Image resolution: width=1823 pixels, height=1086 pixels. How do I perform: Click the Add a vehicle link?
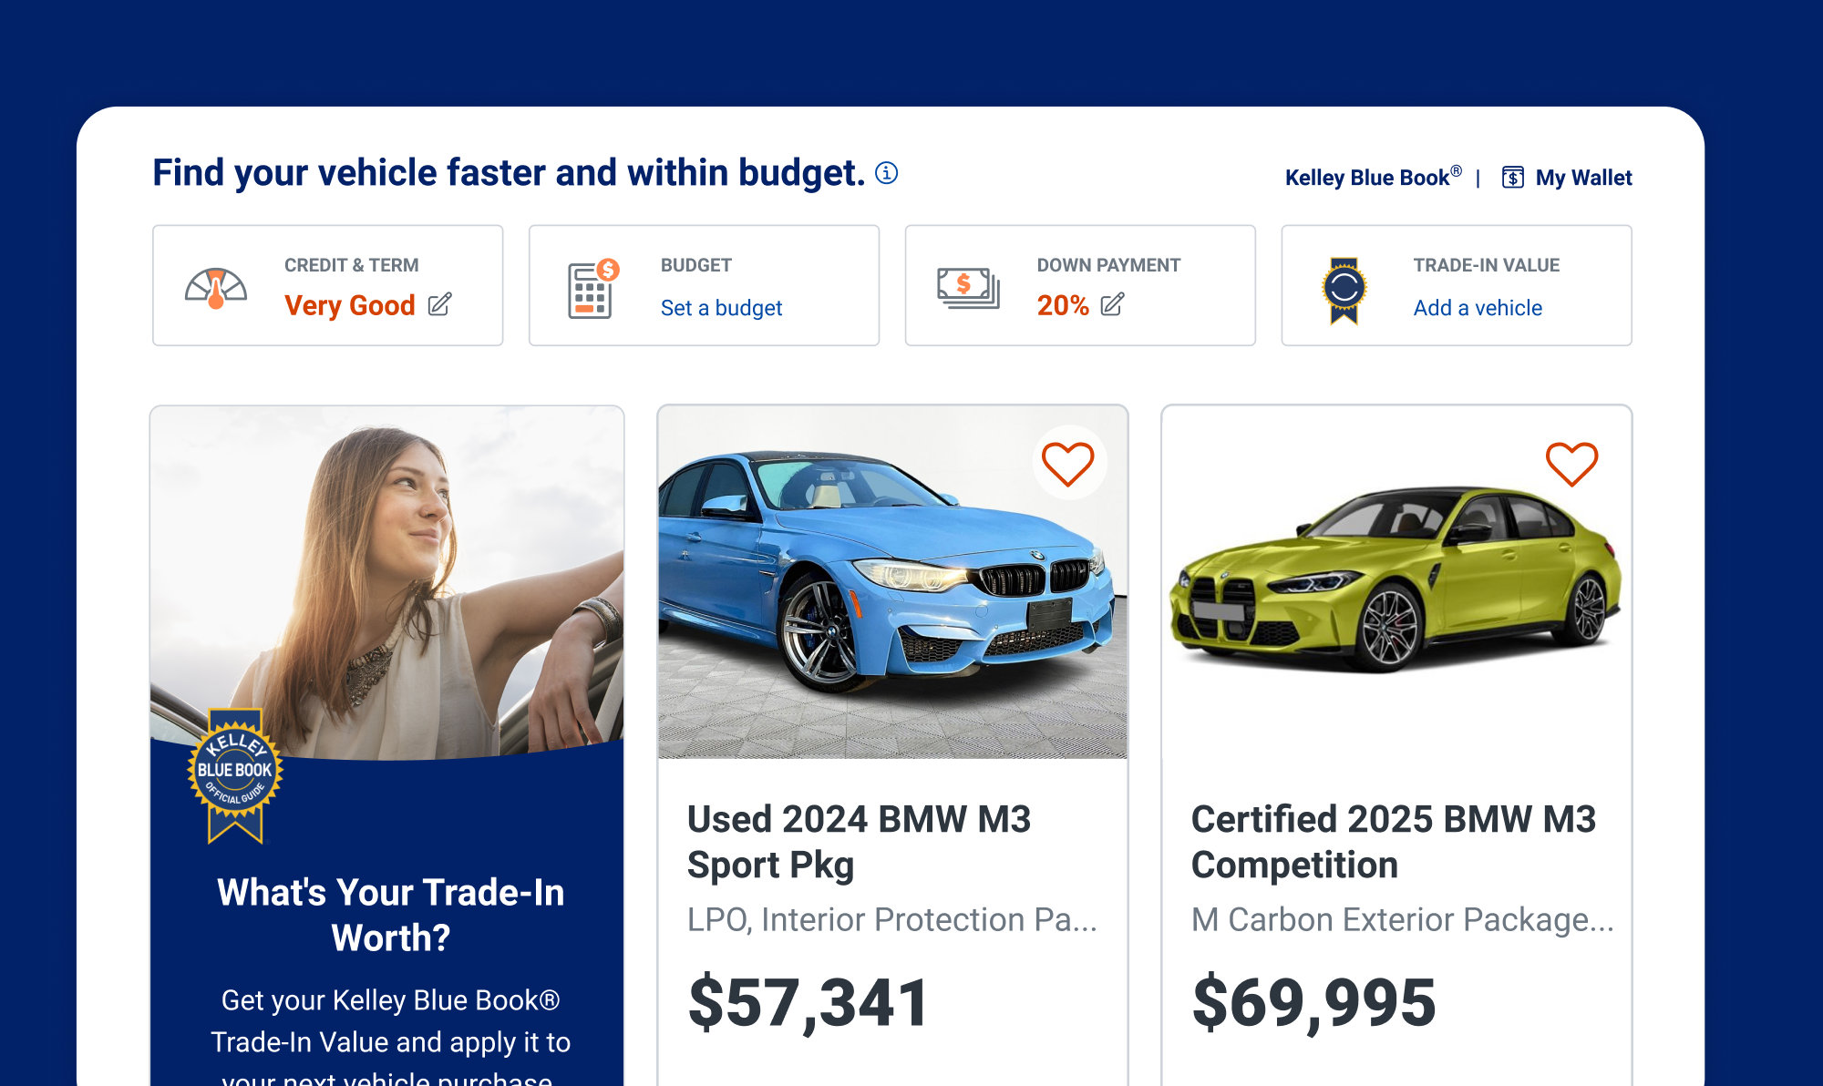point(1478,308)
